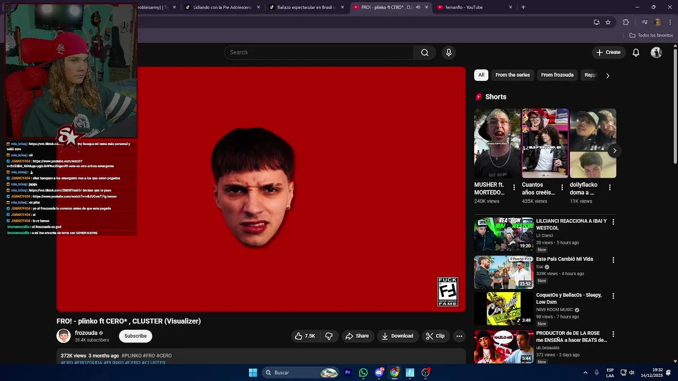Open dollyflacko doma short thumbnail

tap(593, 143)
